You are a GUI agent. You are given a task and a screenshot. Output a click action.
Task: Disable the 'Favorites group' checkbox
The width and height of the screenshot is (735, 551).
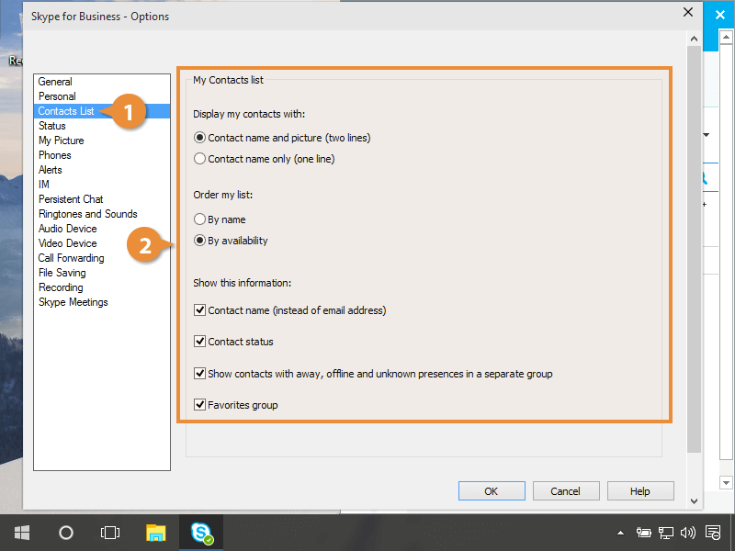click(200, 405)
